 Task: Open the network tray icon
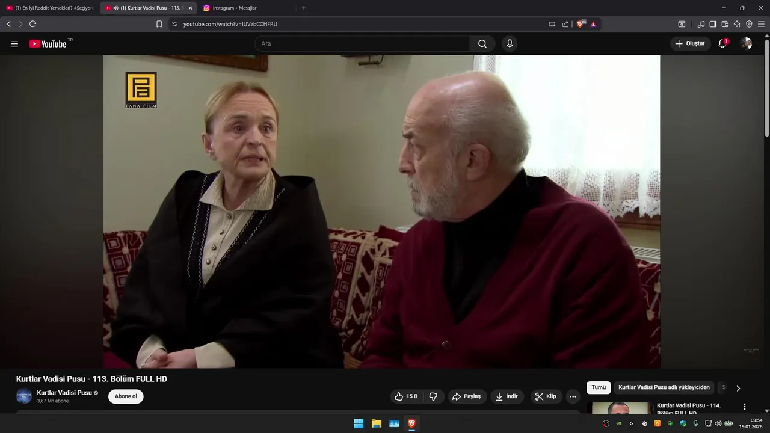(x=708, y=423)
